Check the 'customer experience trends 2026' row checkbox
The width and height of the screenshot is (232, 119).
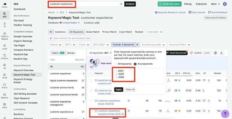point(91,91)
